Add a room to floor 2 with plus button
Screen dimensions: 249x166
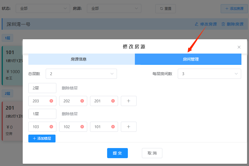(128, 101)
